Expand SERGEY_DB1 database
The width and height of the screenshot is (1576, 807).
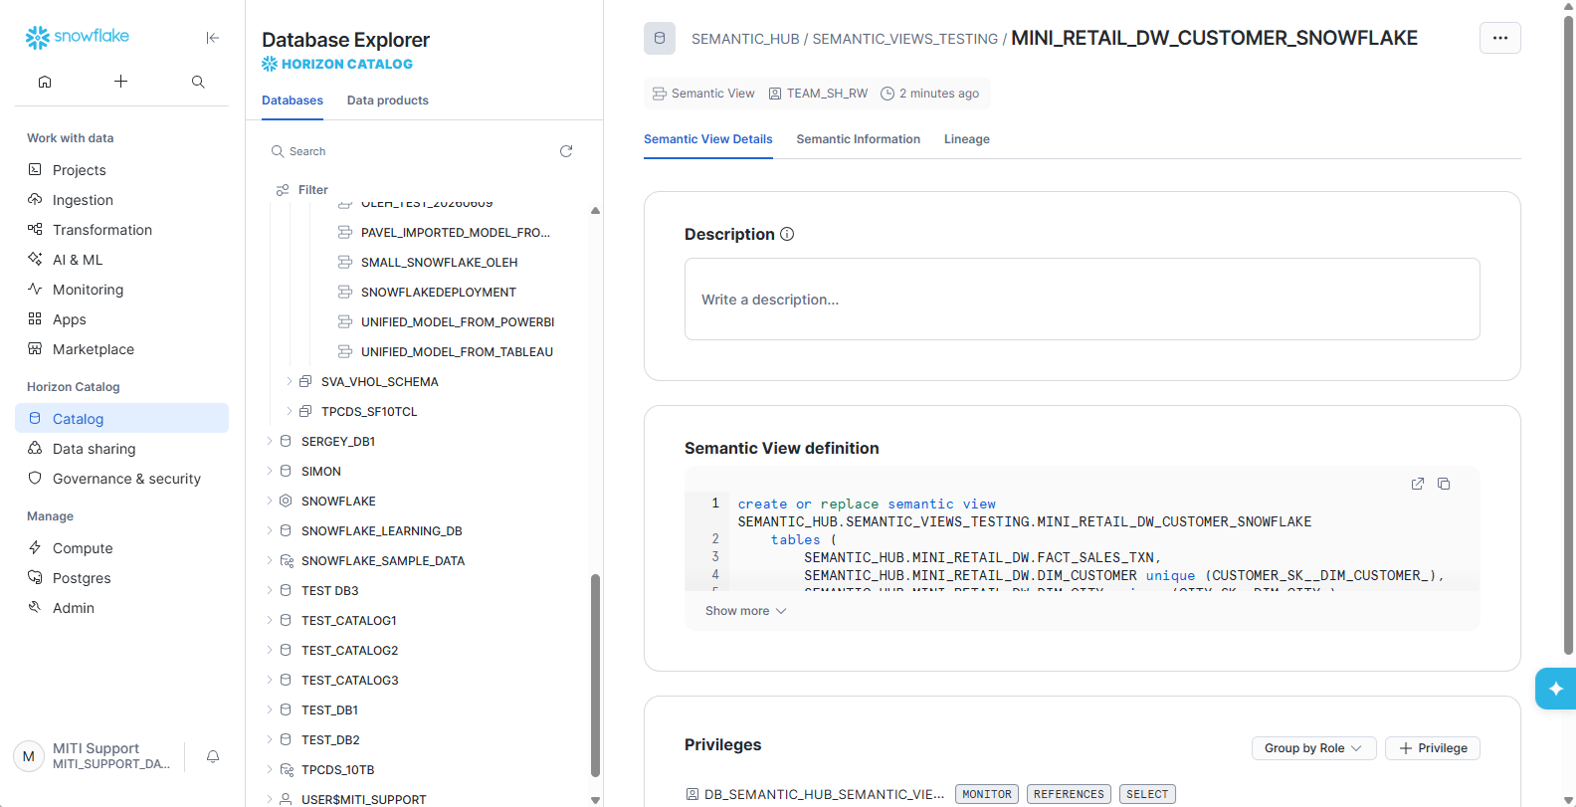270,441
